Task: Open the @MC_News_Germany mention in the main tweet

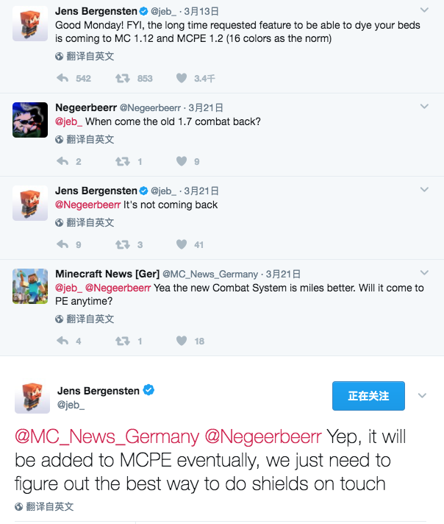Action: coord(107,436)
